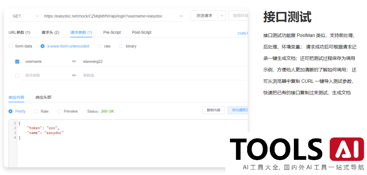Check the empty second parameter row
The image size is (367, 175).
(17, 75)
